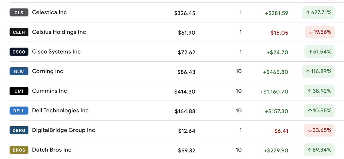The height and width of the screenshot is (159, 344).
Task: Select Cisco Systems Inc row name
Action: [56, 52]
